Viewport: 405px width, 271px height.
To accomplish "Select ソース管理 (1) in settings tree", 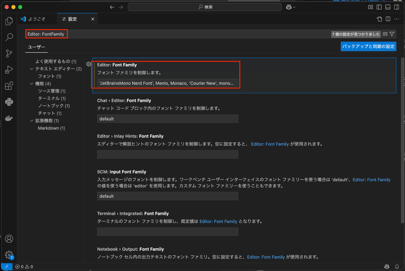I will pyautogui.click(x=52, y=91).
